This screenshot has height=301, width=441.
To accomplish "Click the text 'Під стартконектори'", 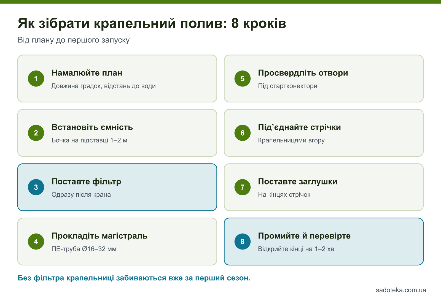I will click(287, 86).
